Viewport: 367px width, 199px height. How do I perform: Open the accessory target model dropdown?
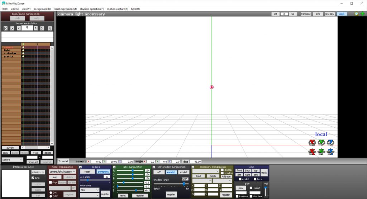(202, 181)
